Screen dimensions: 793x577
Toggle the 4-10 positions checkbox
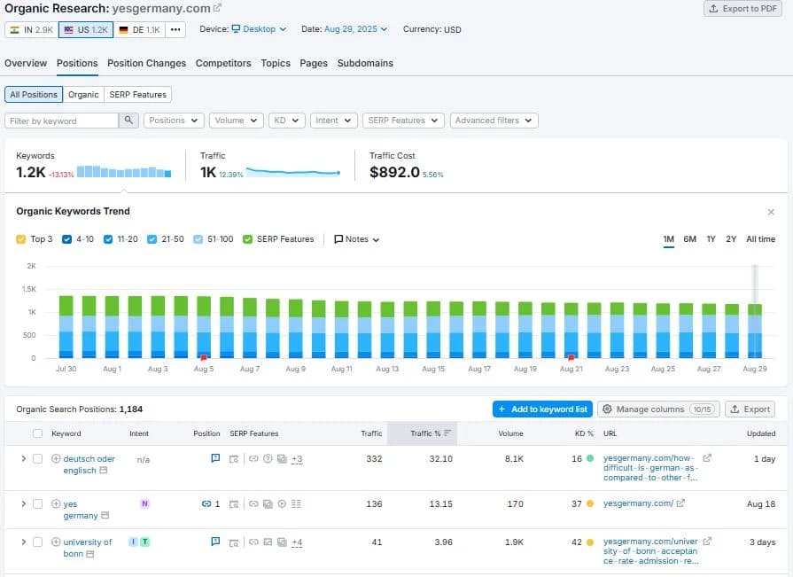(x=66, y=239)
